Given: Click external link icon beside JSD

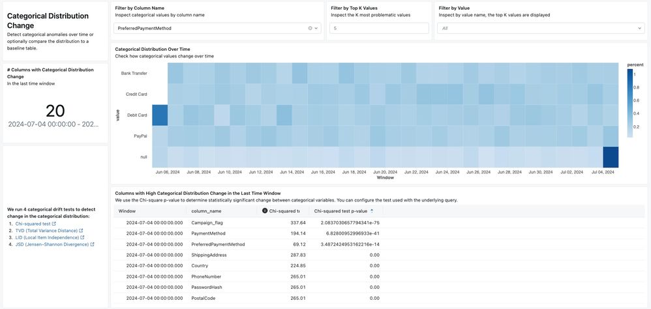Looking at the screenshot, I should coord(92,244).
